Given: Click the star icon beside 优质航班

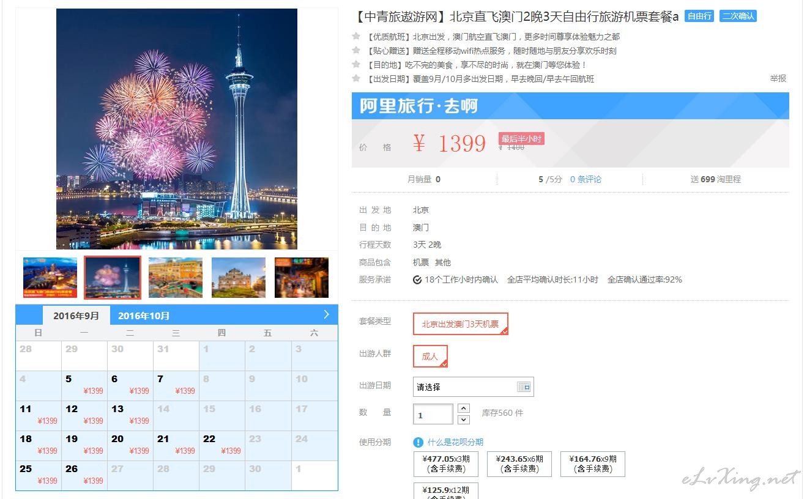Looking at the screenshot, I should click(356, 36).
